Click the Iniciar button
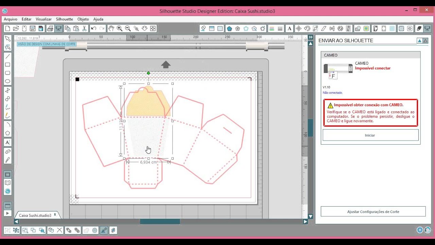The image size is (435, 245). 370,135
